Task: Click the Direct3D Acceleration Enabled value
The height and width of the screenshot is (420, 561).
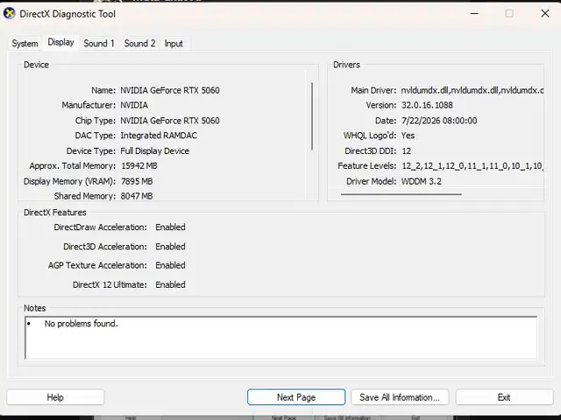Action: point(170,247)
